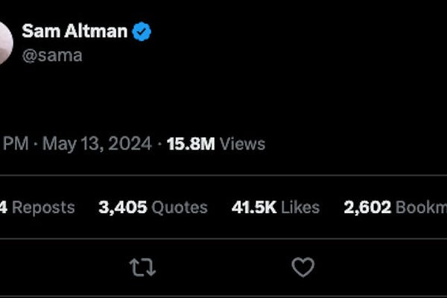The image size is (447, 298).
Task: Click the repost arrows icon
Action: click(142, 267)
